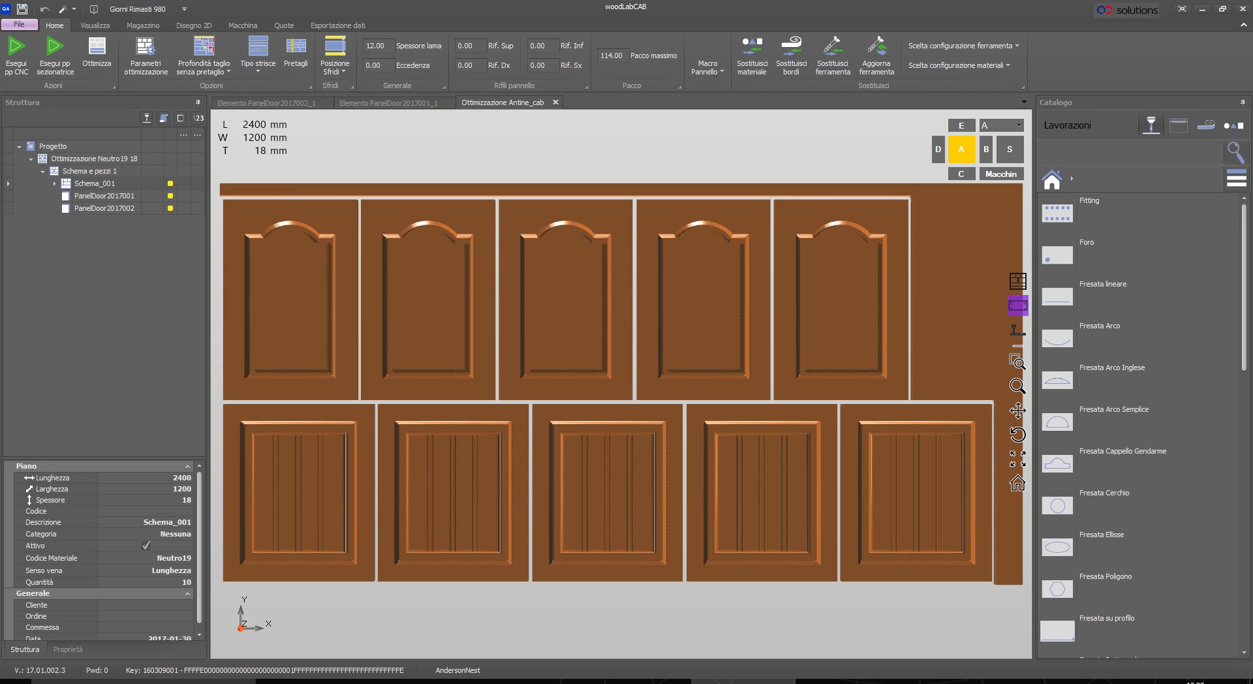Image resolution: width=1253 pixels, height=684 pixels.
Task: Open the Elemento PanelDoor2017002_1 tab
Action: coord(266,103)
